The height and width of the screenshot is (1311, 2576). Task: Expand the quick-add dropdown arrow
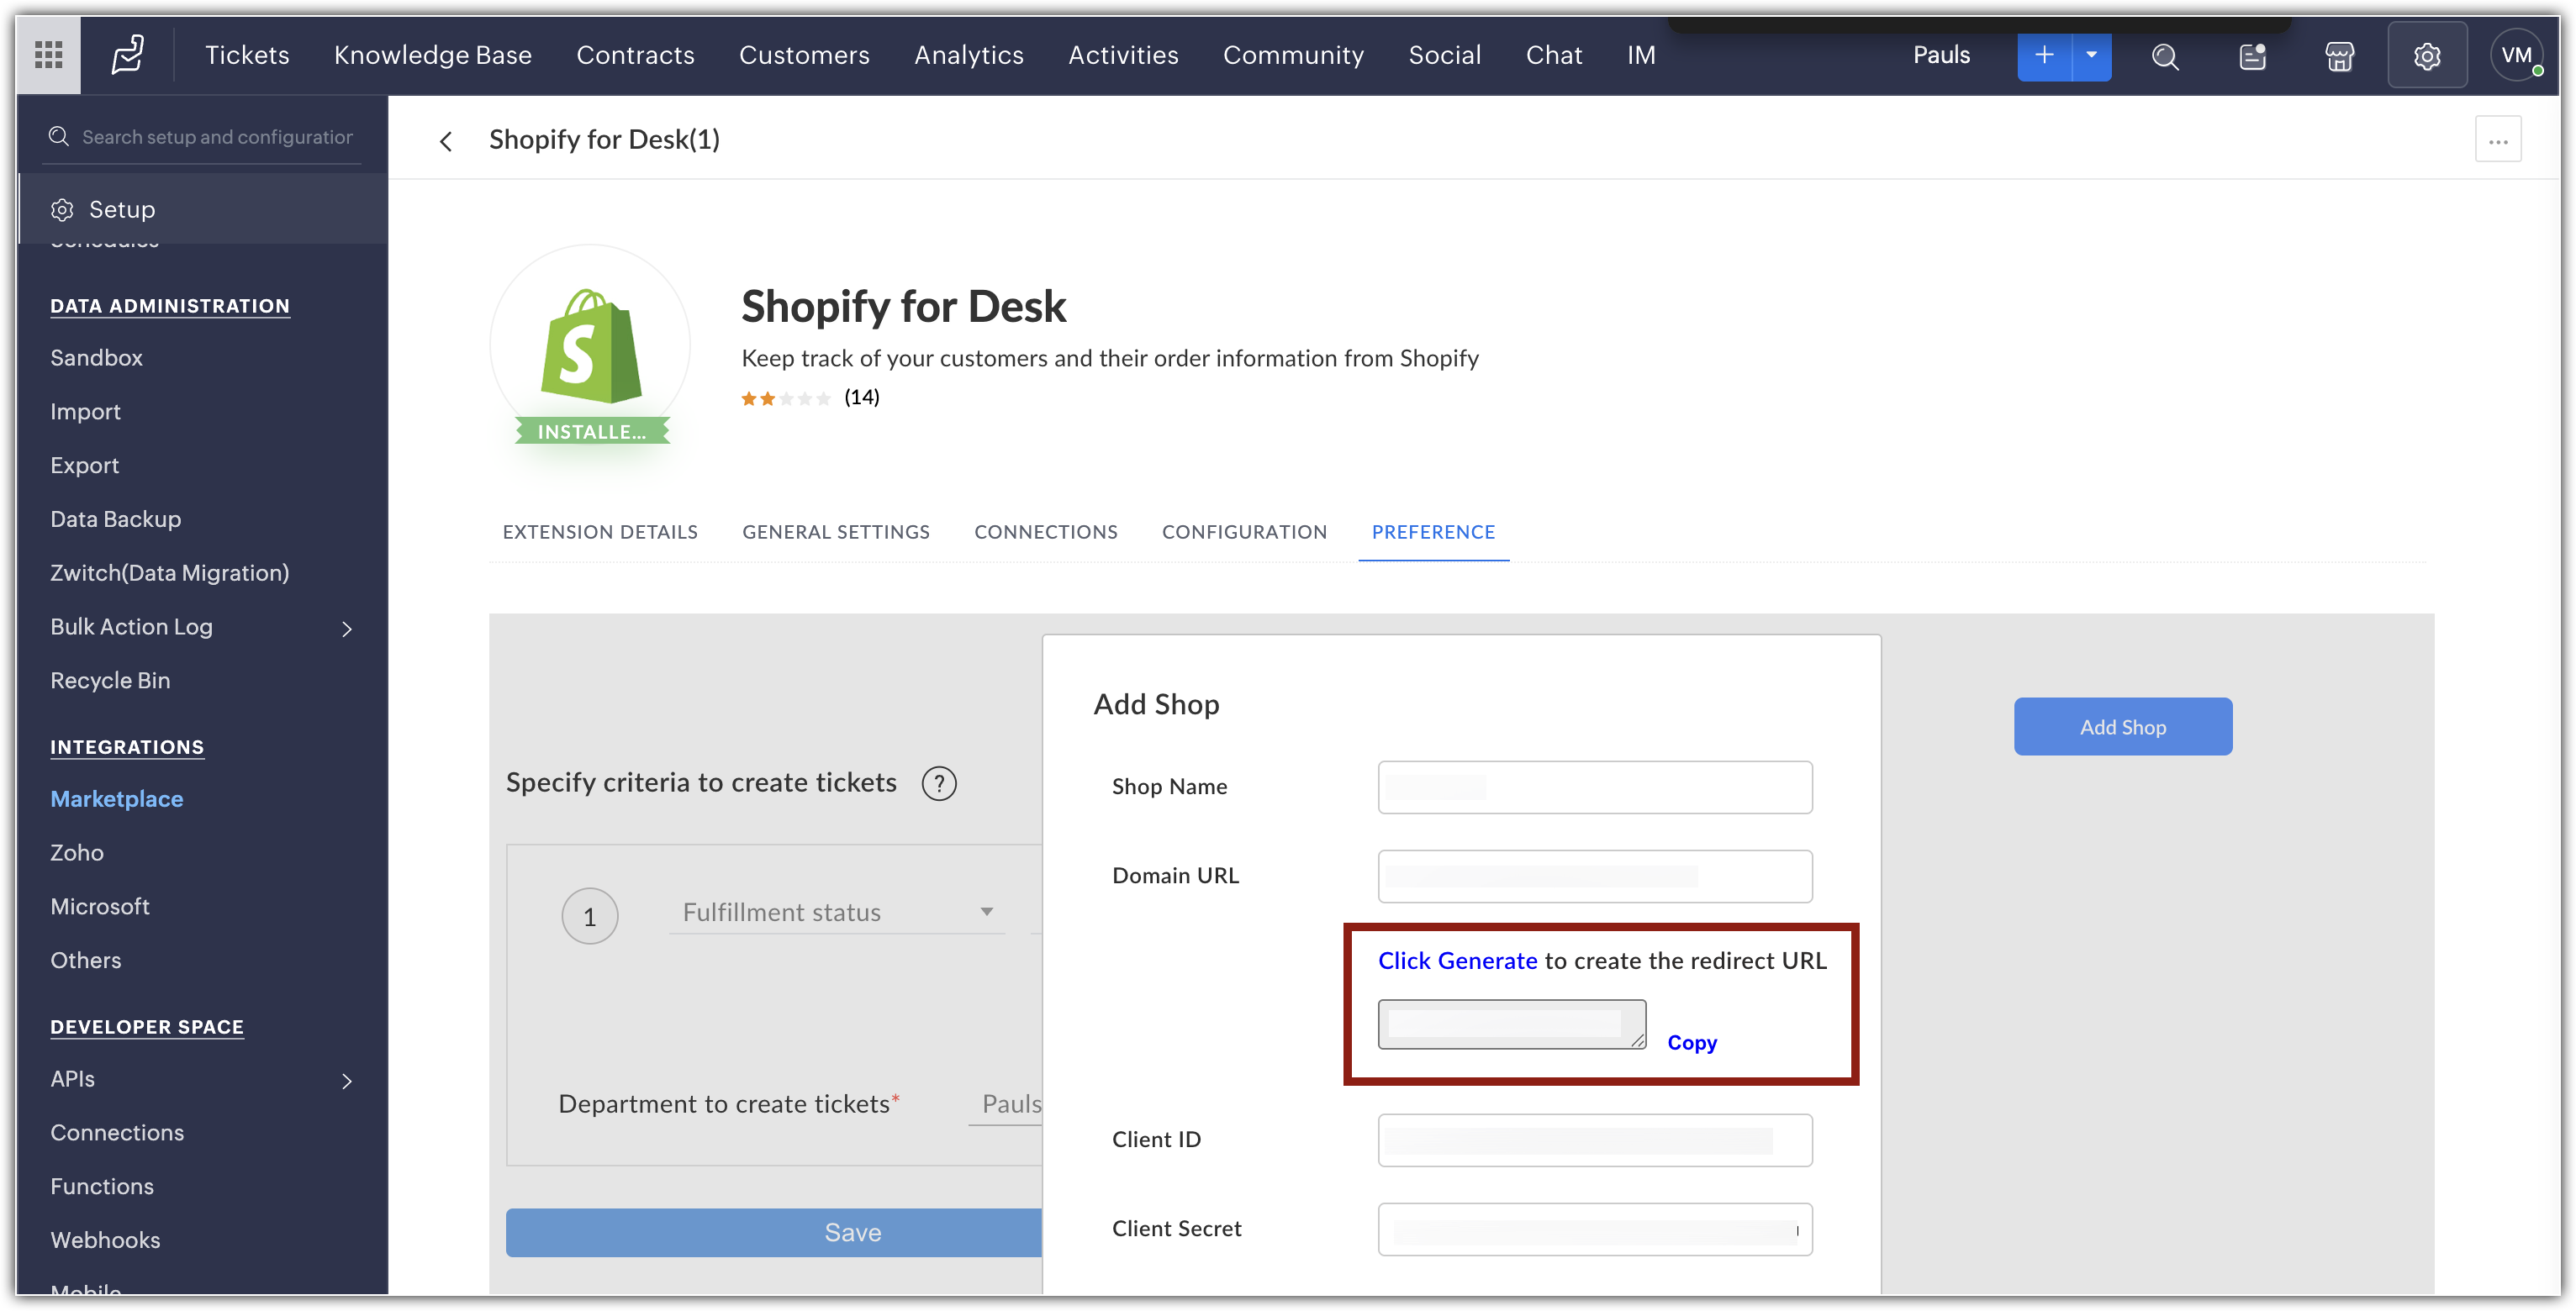[2091, 55]
